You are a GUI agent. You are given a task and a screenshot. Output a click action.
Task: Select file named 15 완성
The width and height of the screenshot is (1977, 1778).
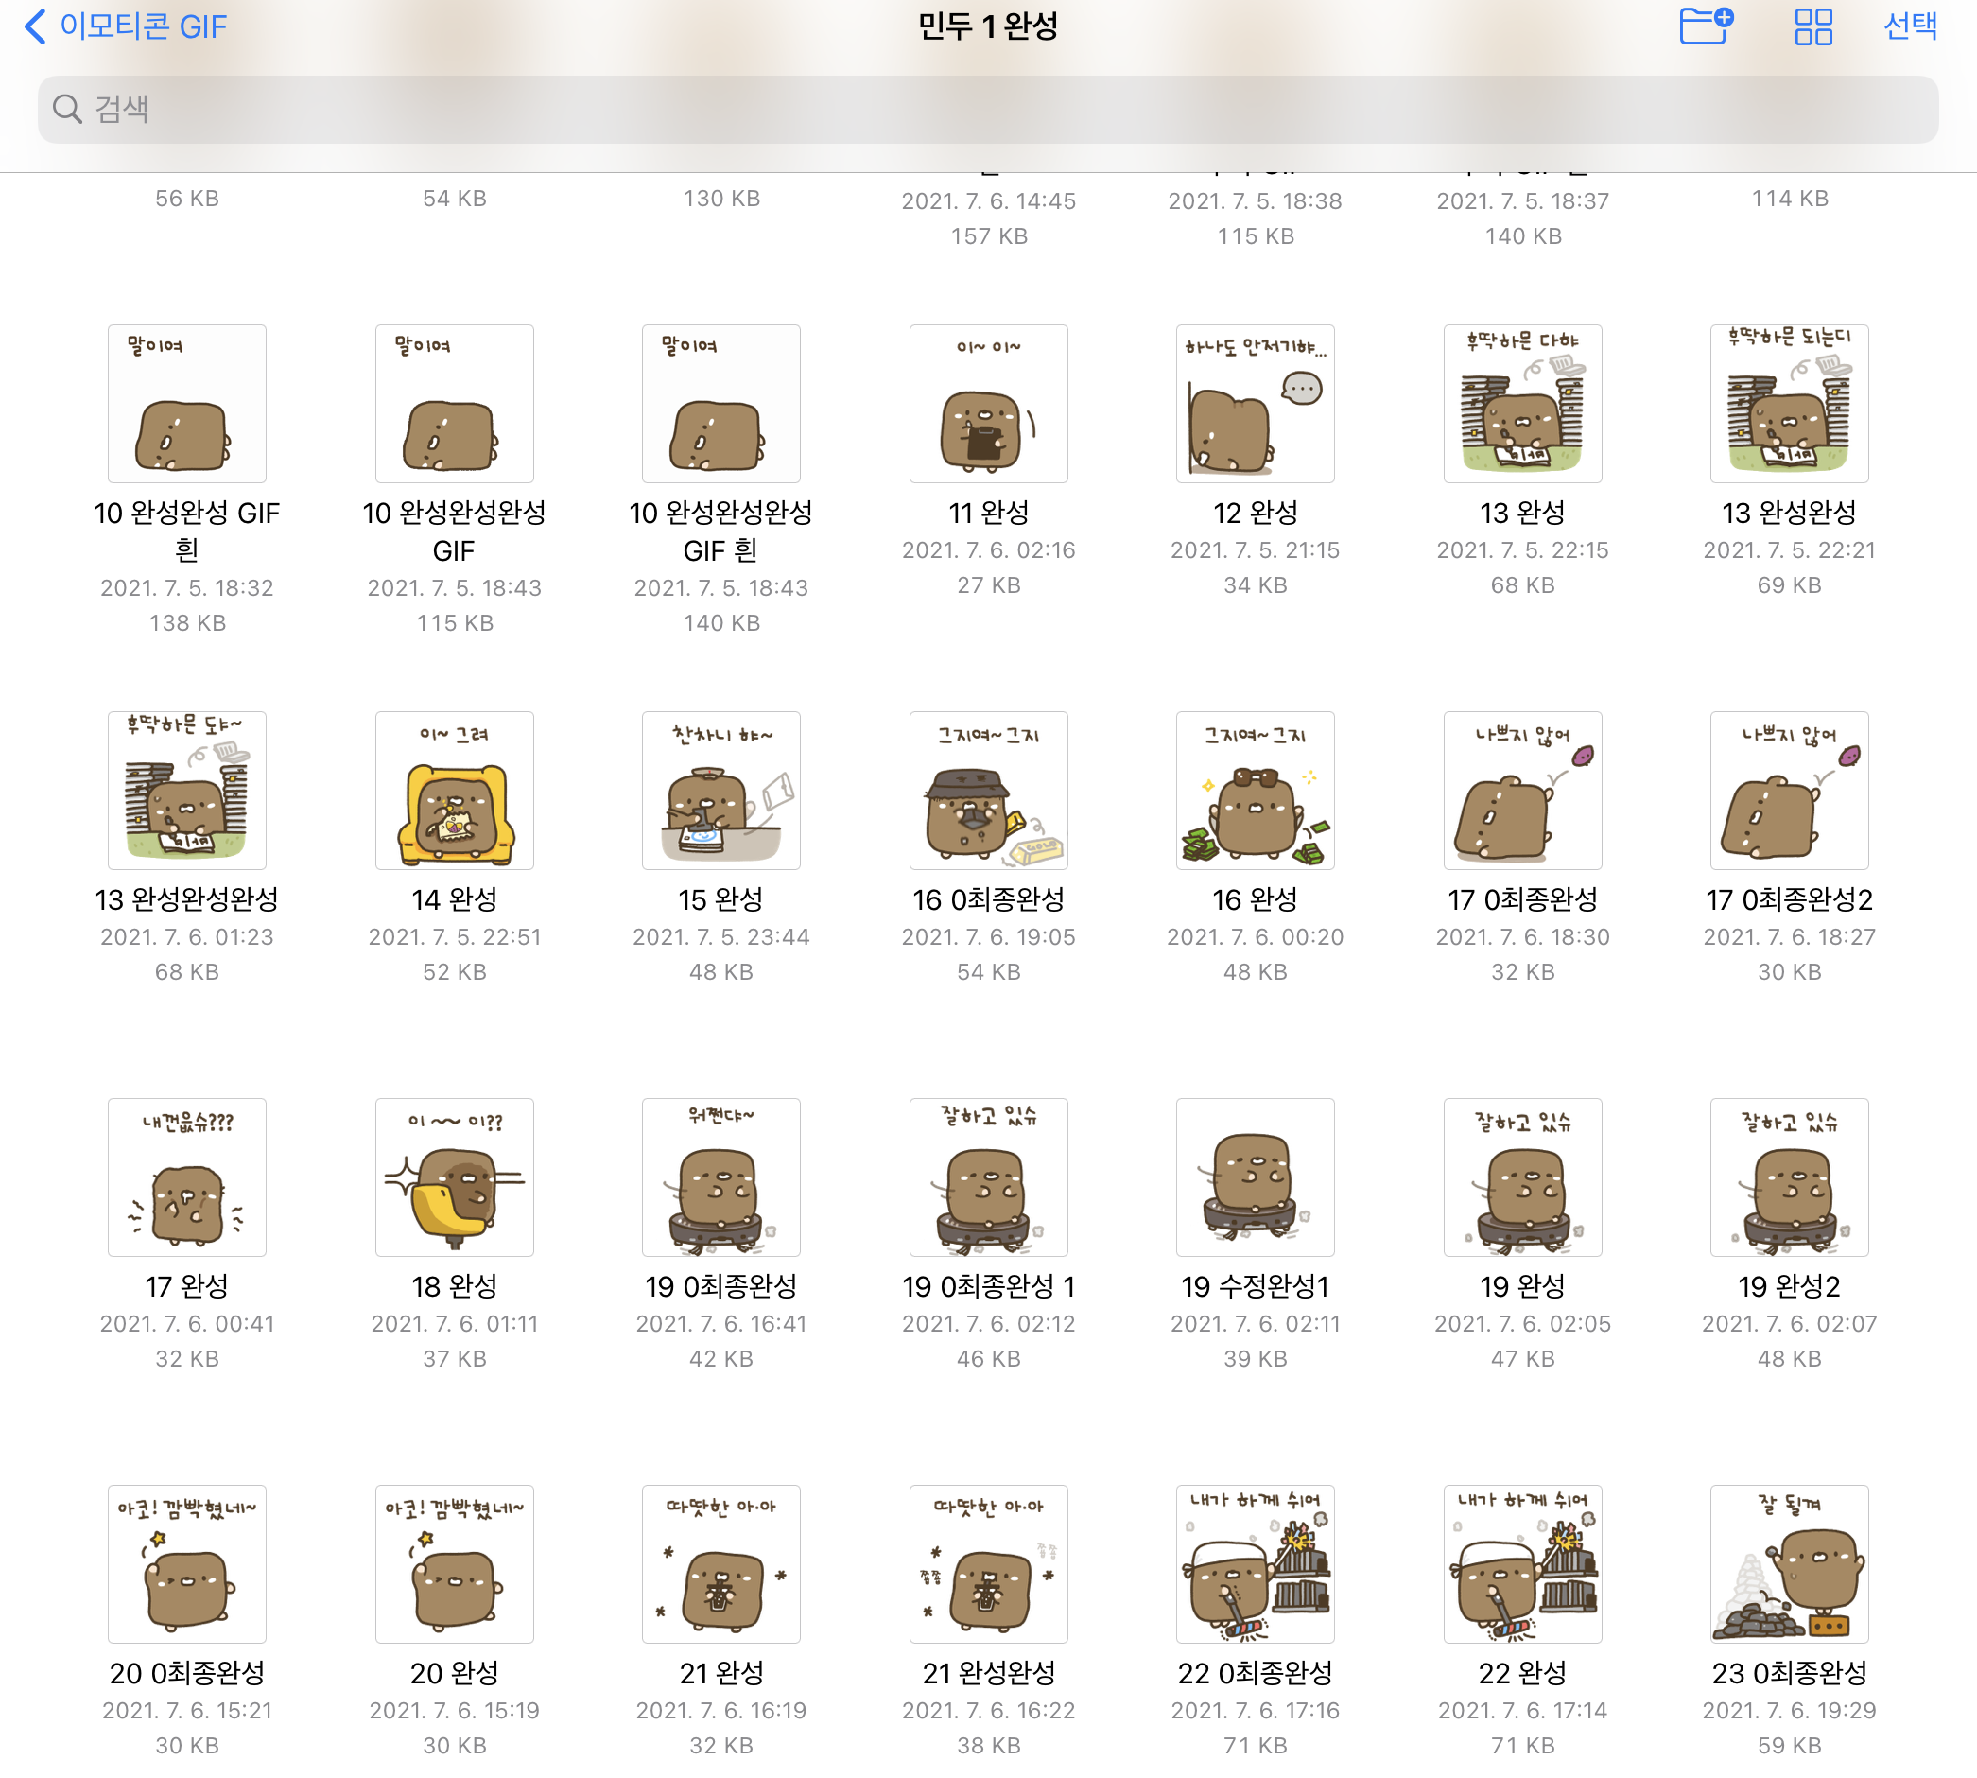tap(720, 898)
